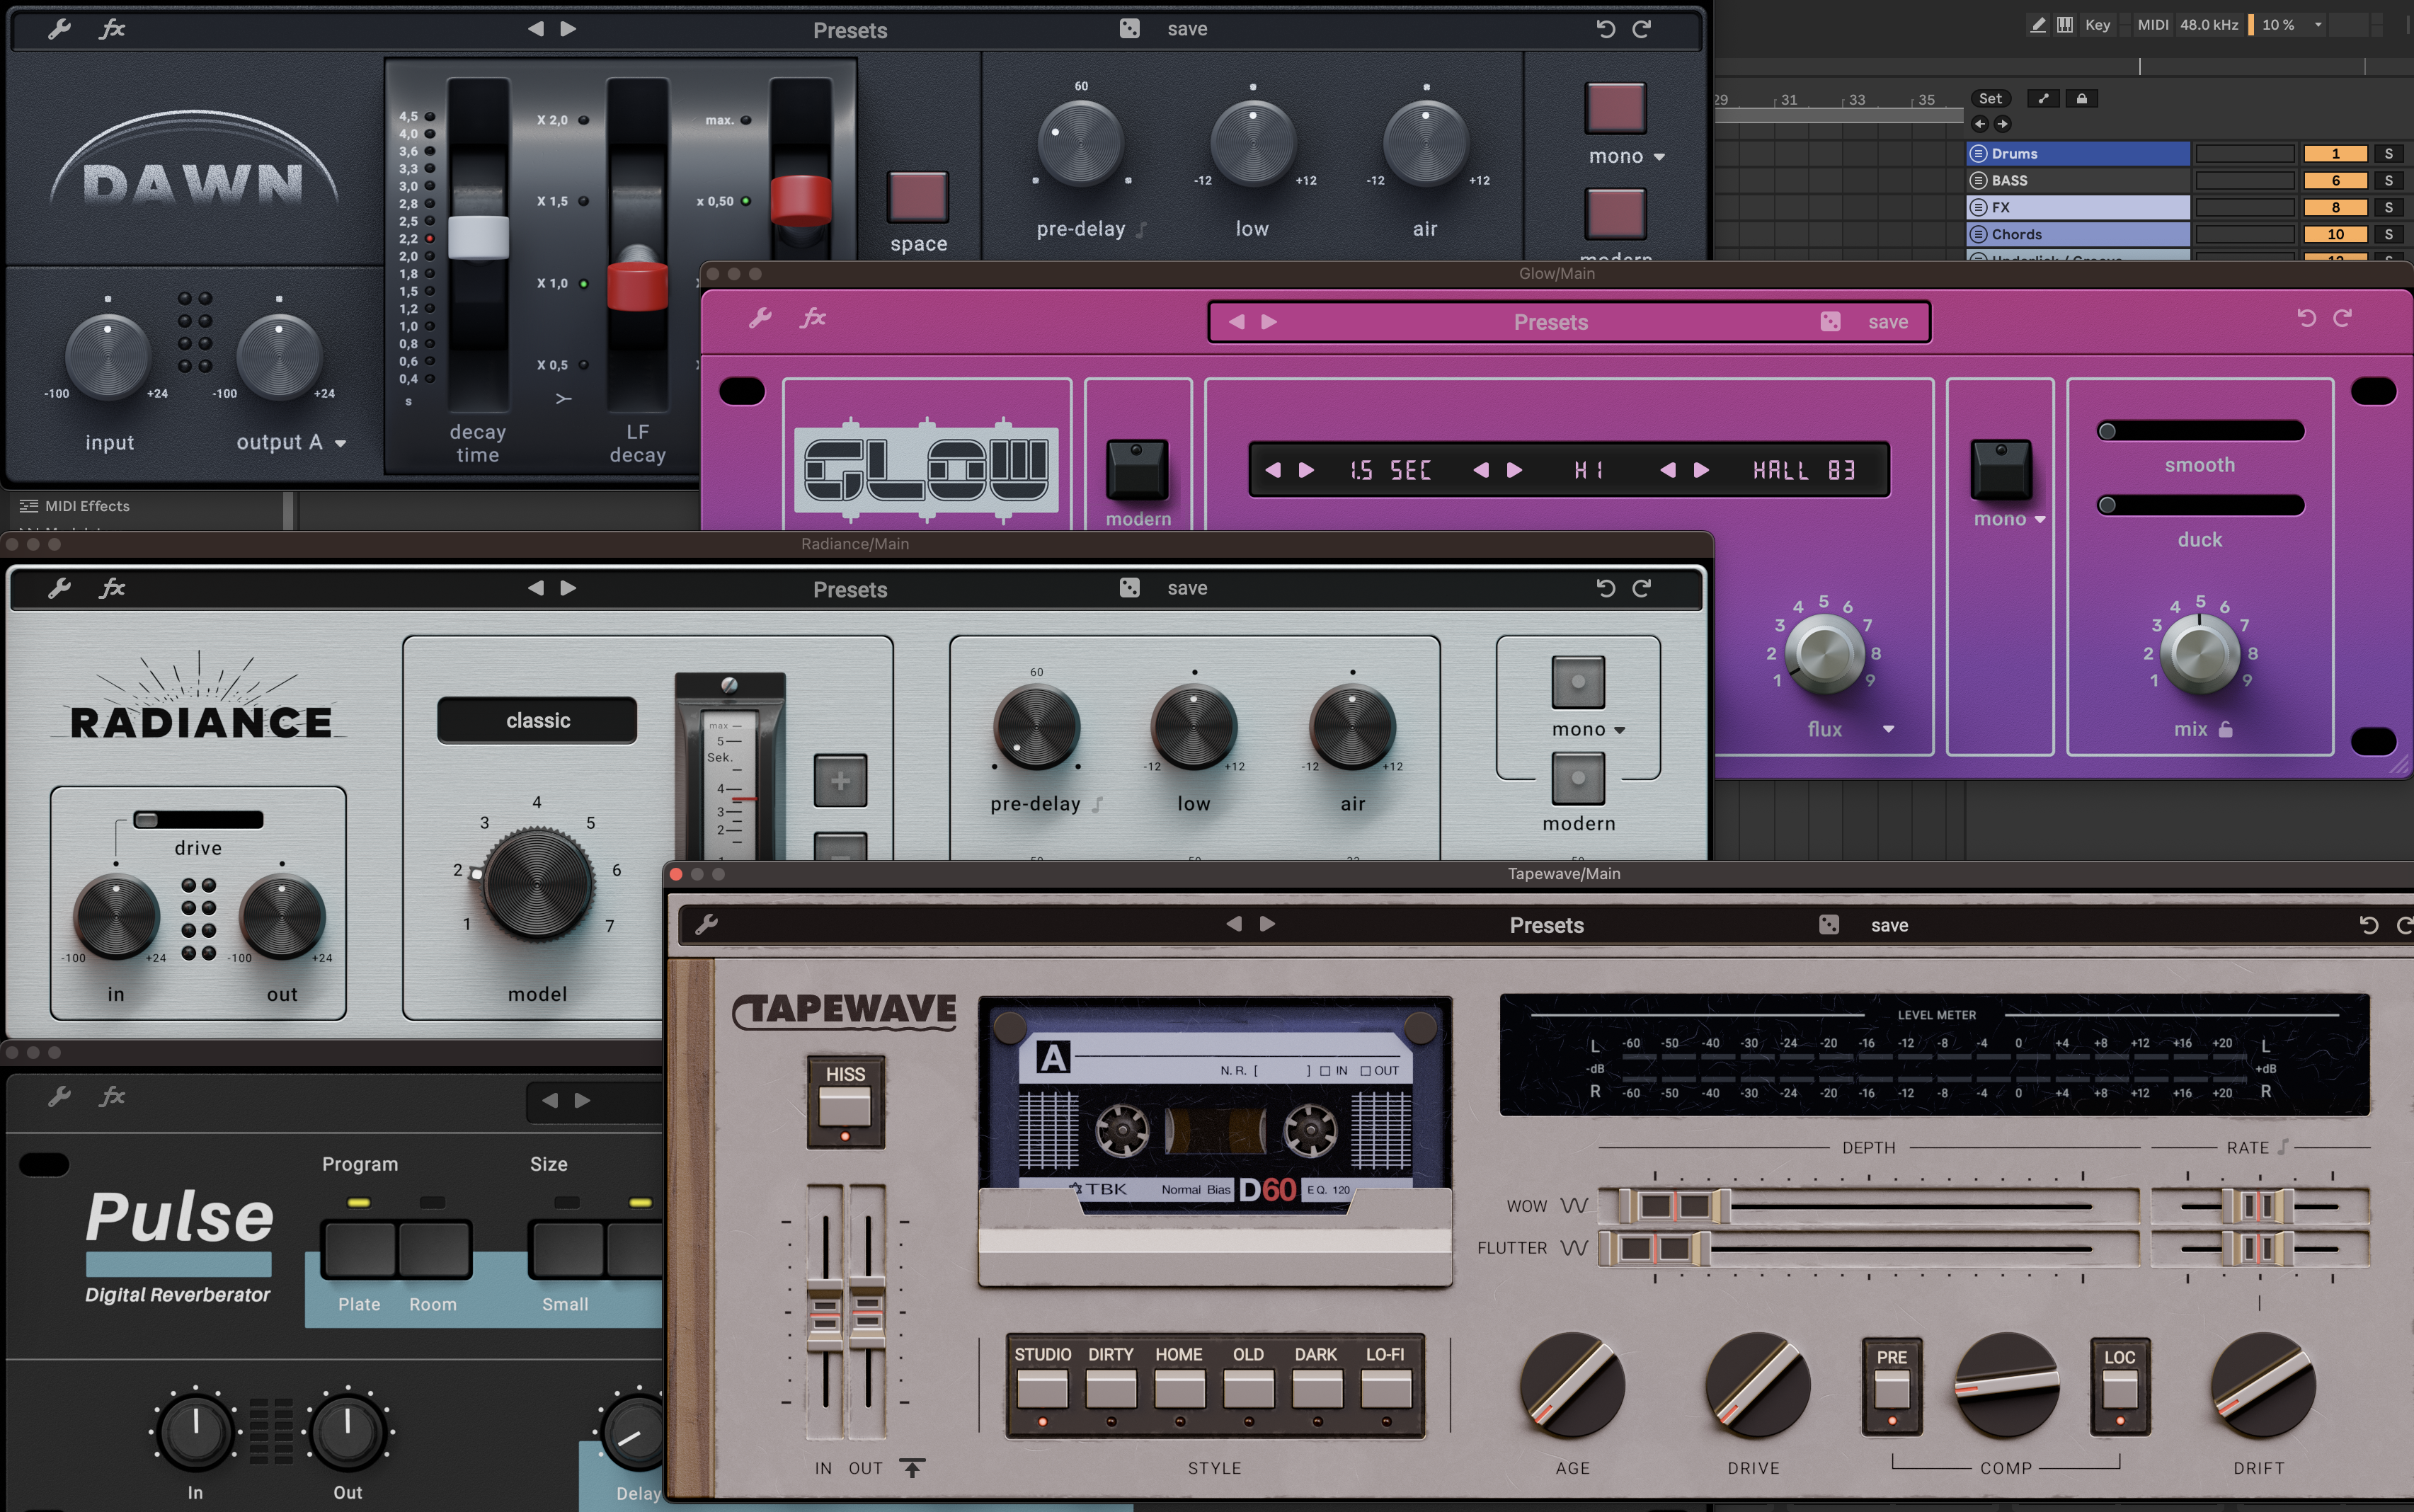2414x1512 pixels.
Task: Redo in the Glow plugin header
Action: (x=2343, y=318)
